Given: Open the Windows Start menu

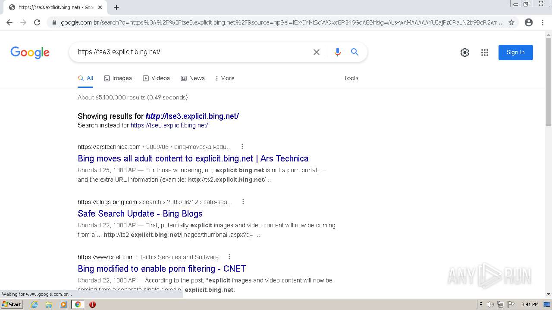Looking at the screenshot, I should pyautogui.click(x=12, y=304).
